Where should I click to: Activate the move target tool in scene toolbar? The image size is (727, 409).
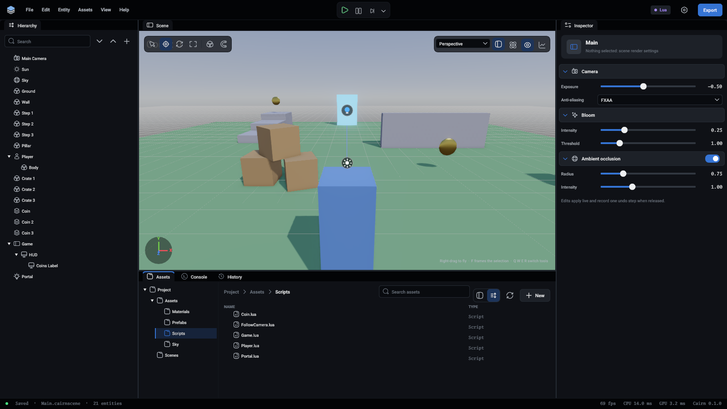166,44
